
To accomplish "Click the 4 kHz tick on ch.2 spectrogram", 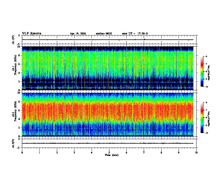I will point(20,119).
